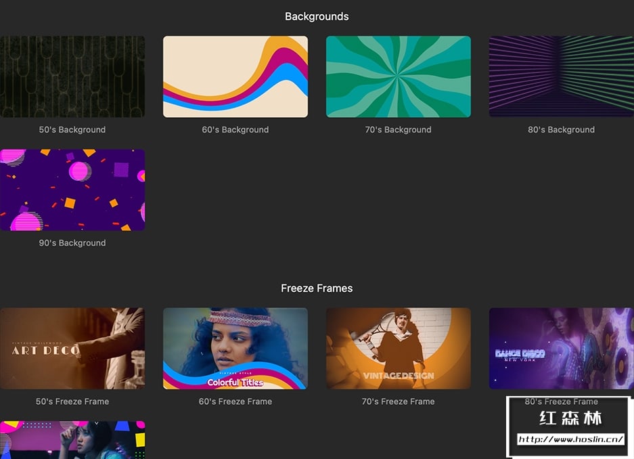Screen dimensions: 634x459
Task: Choose the 70's Freeze Frame Vintage Design thumbnail
Action: (399, 349)
